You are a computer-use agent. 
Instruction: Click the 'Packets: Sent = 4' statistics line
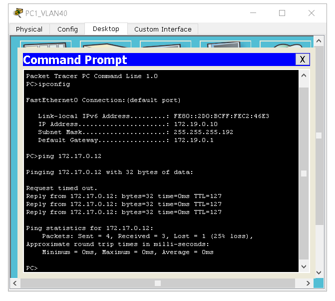point(147,236)
